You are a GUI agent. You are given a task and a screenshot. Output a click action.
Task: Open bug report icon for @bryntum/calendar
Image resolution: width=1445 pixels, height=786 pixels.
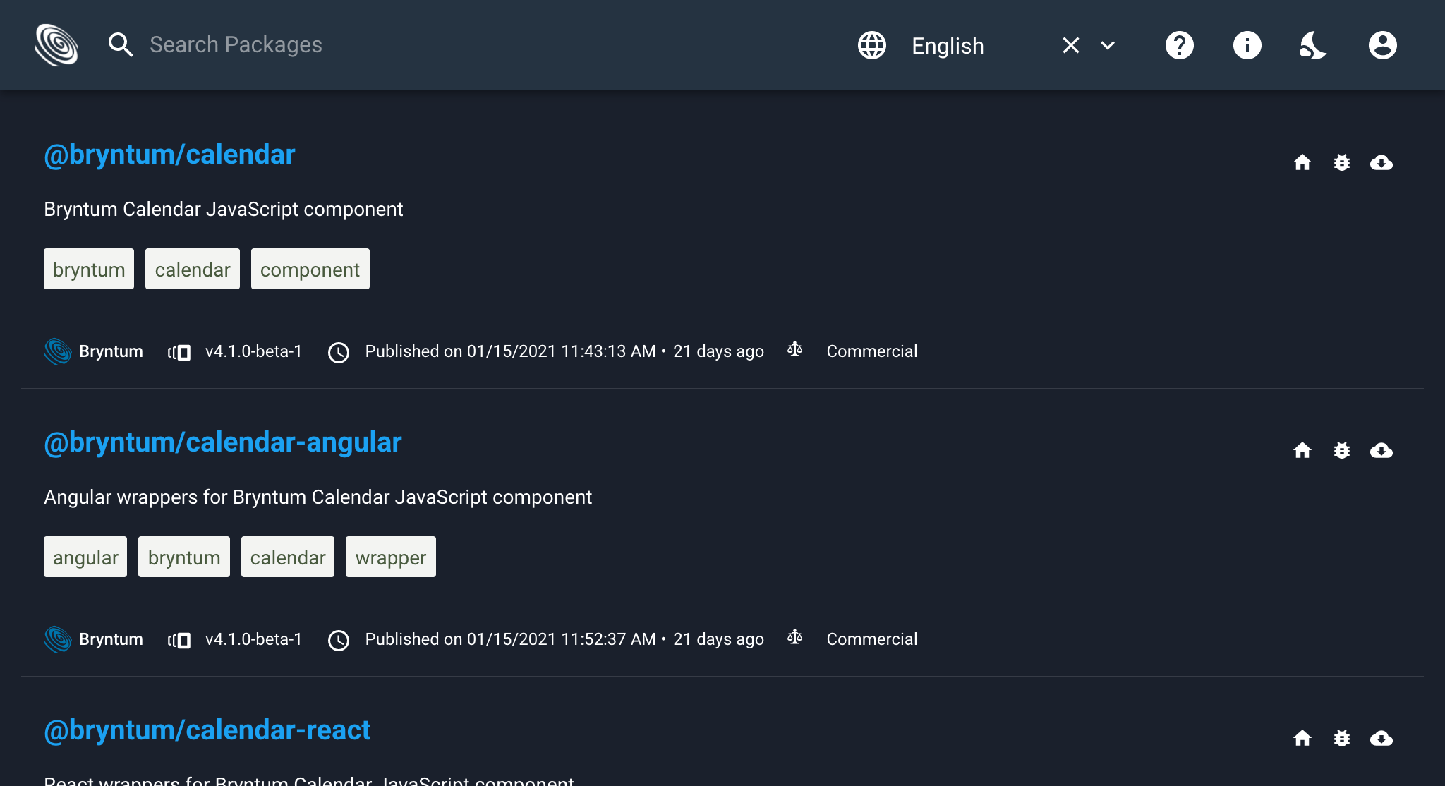pyautogui.click(x=1342, y=163)
